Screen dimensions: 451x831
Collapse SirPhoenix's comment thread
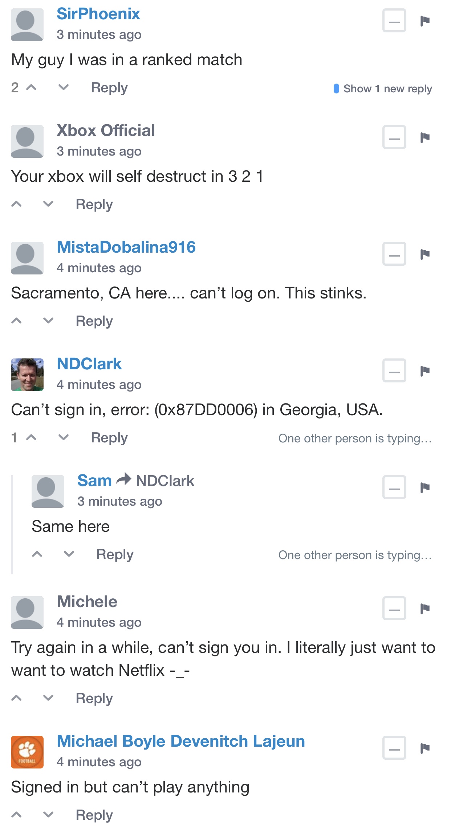[x=394, y=21]
